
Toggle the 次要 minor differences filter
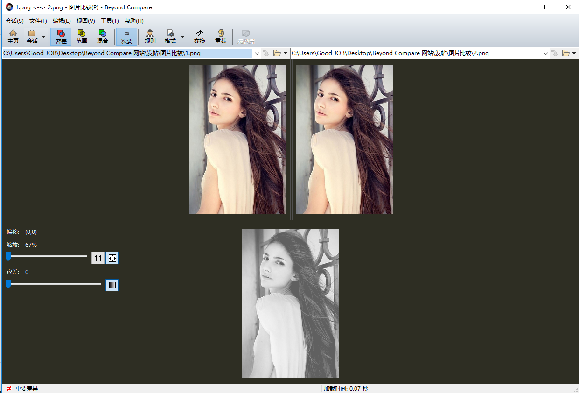tap(127, 36)
